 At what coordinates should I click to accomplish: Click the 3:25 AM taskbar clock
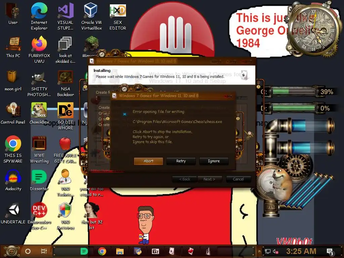coord(301,251)
